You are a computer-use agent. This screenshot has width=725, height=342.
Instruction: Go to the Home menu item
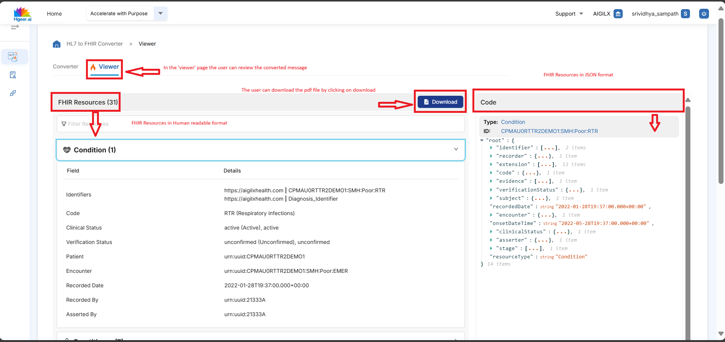[x=54, y=14]
